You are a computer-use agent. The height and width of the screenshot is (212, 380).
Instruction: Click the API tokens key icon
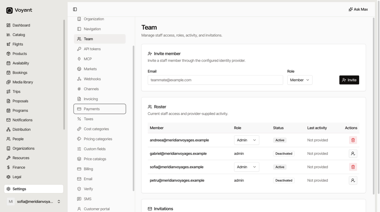coord(79,49)
